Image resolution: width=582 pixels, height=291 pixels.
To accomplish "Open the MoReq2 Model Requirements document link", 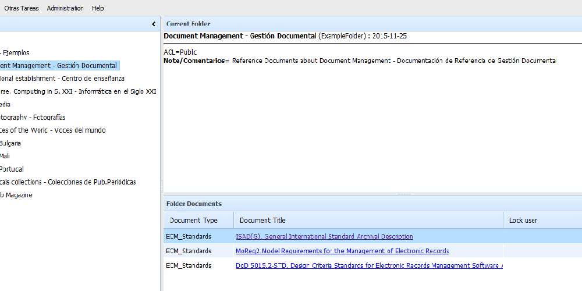I will point(342,251).
